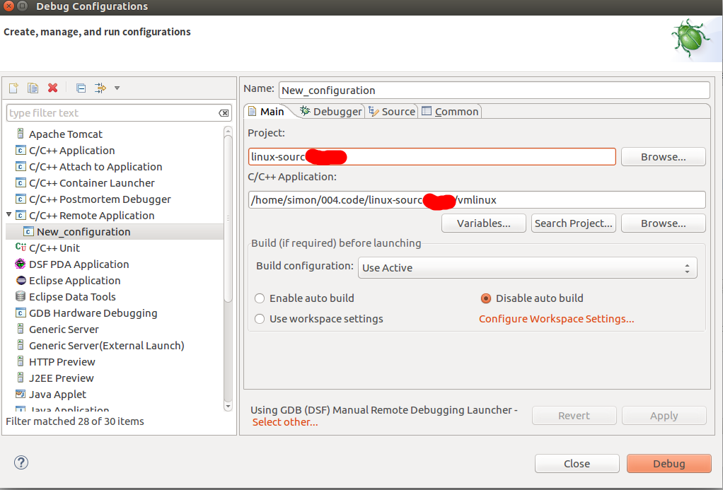Click the Name input field
The width and height of the screenshot is (723, 490).
[494, 90]
